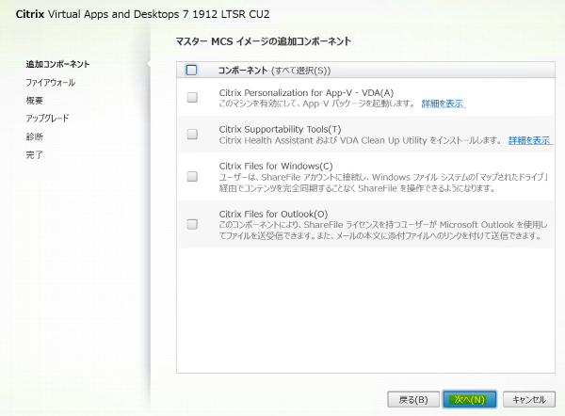The image size is (565, 416).
Task: Select 追加コンポーネント step in sidebar
Action: point(57,64)
